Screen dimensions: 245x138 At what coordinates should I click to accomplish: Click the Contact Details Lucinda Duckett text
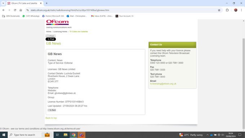[x=64, y=74]
